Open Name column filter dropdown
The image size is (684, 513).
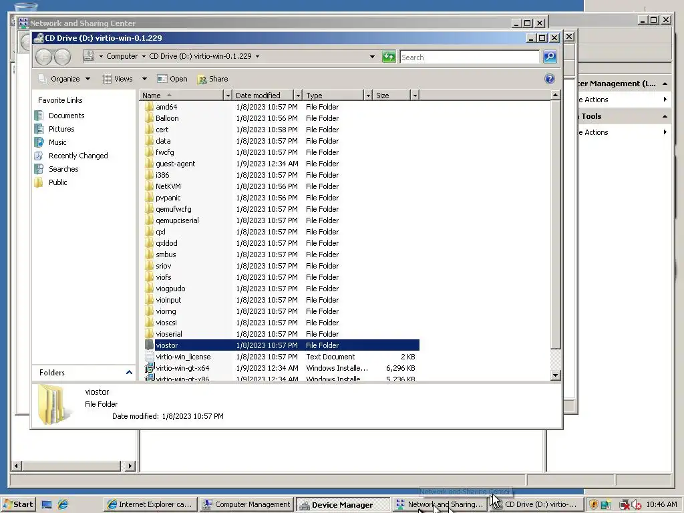(228, 96)
